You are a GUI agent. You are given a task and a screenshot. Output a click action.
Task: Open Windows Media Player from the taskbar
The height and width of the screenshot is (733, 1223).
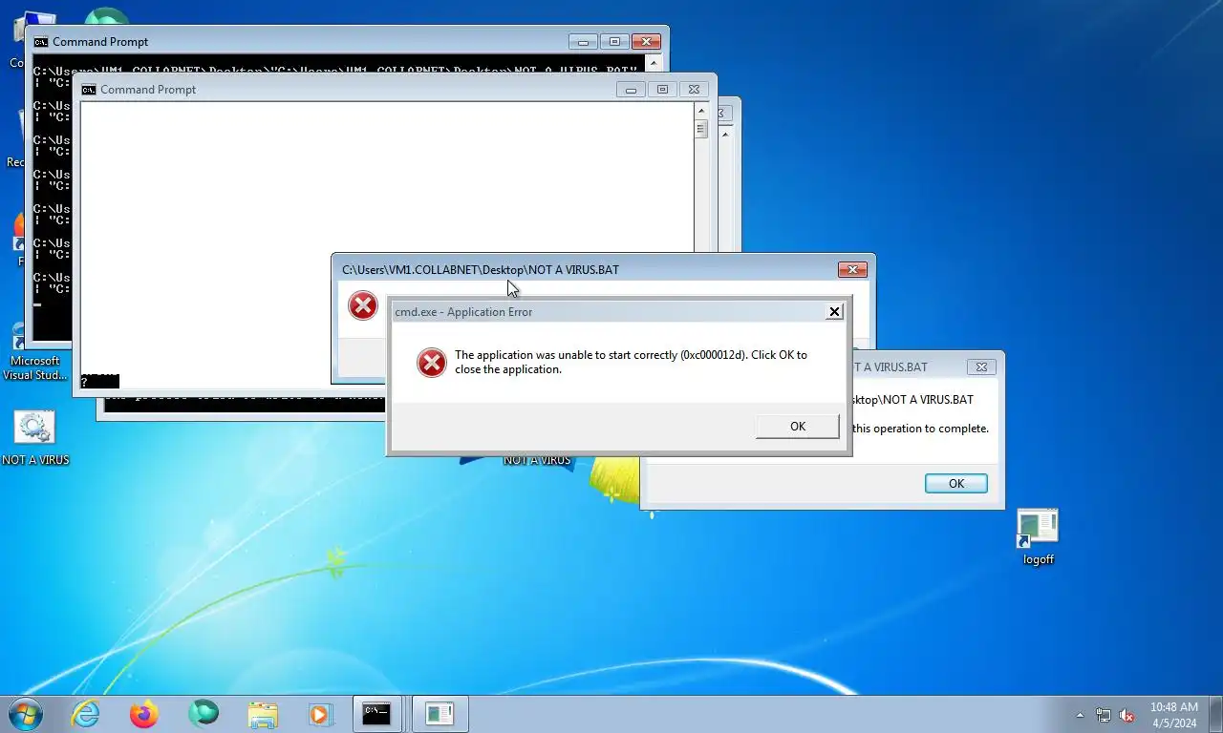pyautogui.click(x=319, y=714)
